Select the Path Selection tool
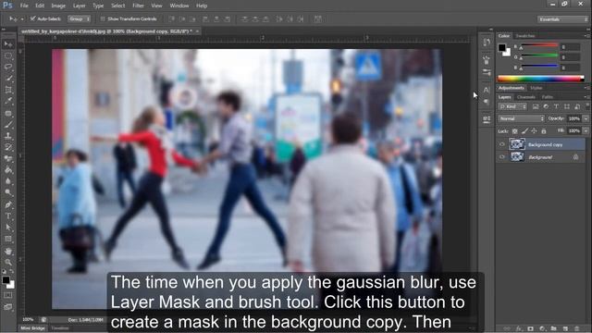Screen dimensions: 592x333 [x=8, y=228]
